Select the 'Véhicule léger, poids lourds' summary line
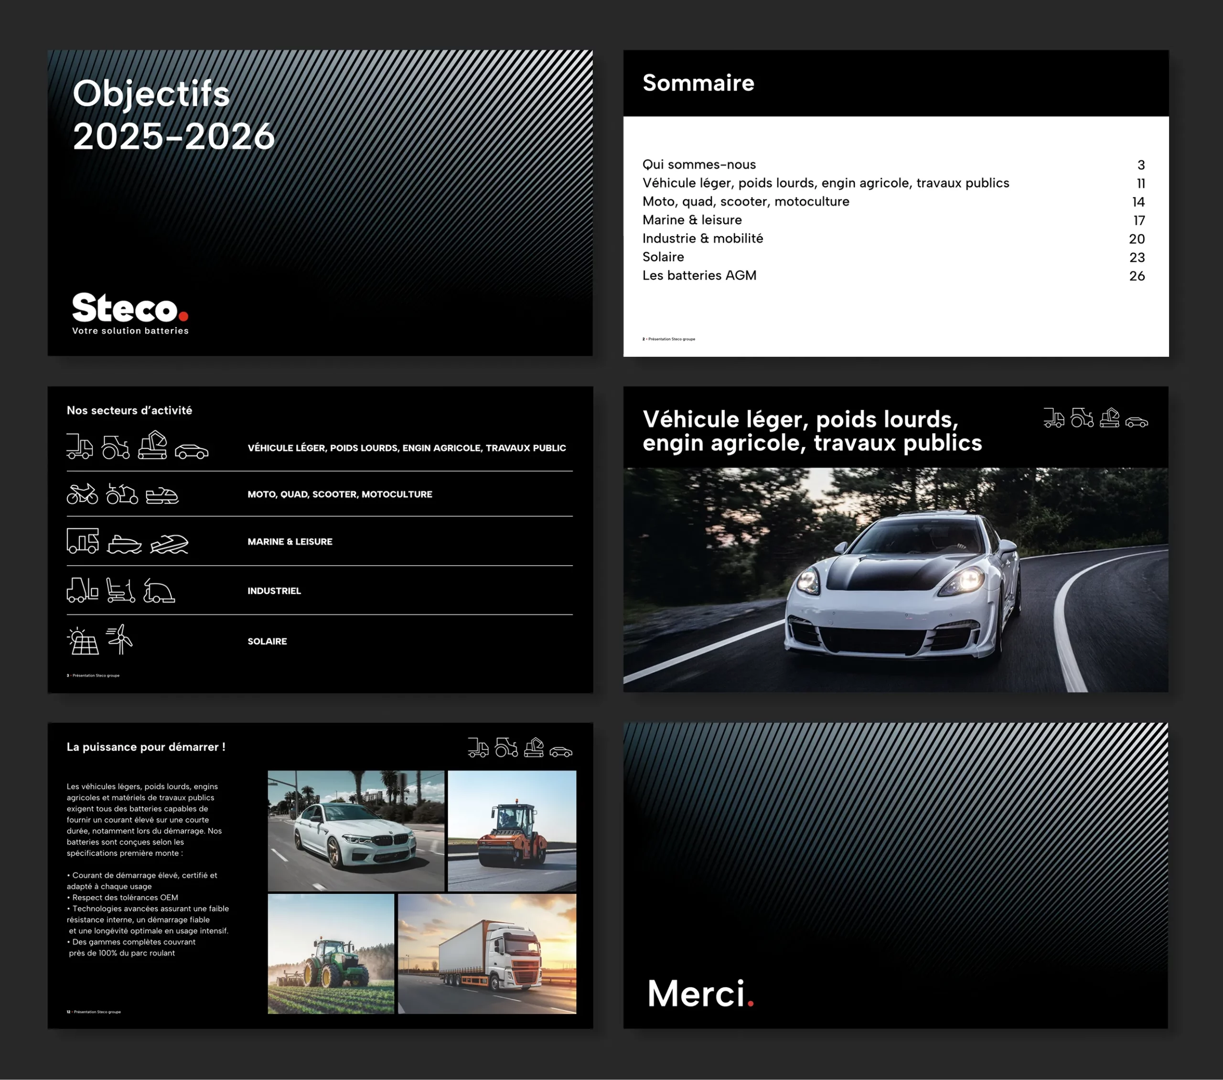The image size is (1223, 1080). (826, 183)
